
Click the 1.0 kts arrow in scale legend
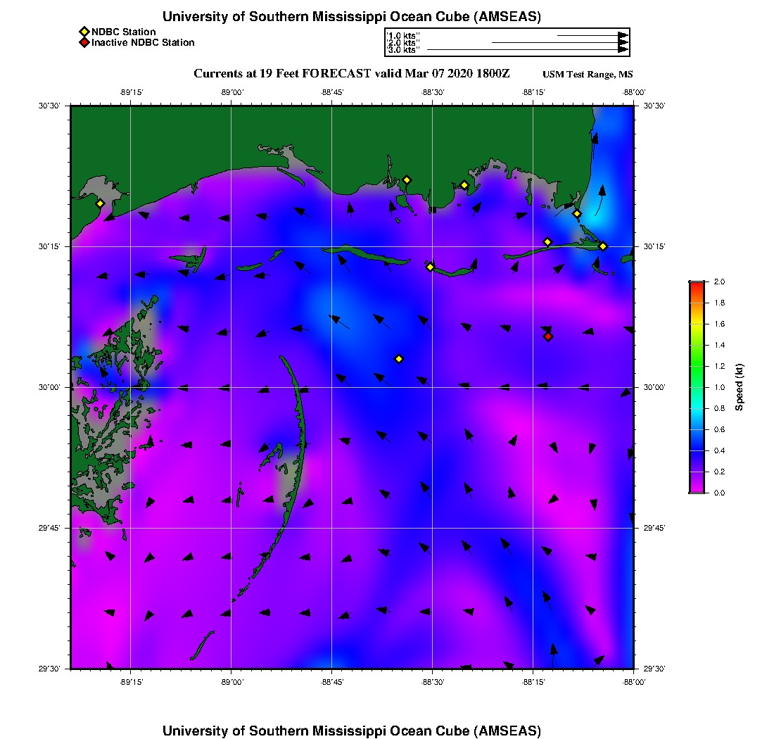[x=592, y=34]
